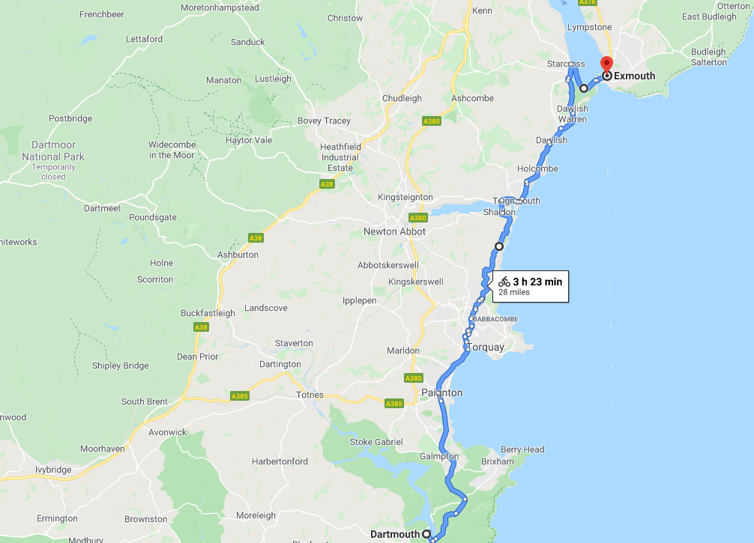Click the bicycle icon in route info box

(504, 282)
